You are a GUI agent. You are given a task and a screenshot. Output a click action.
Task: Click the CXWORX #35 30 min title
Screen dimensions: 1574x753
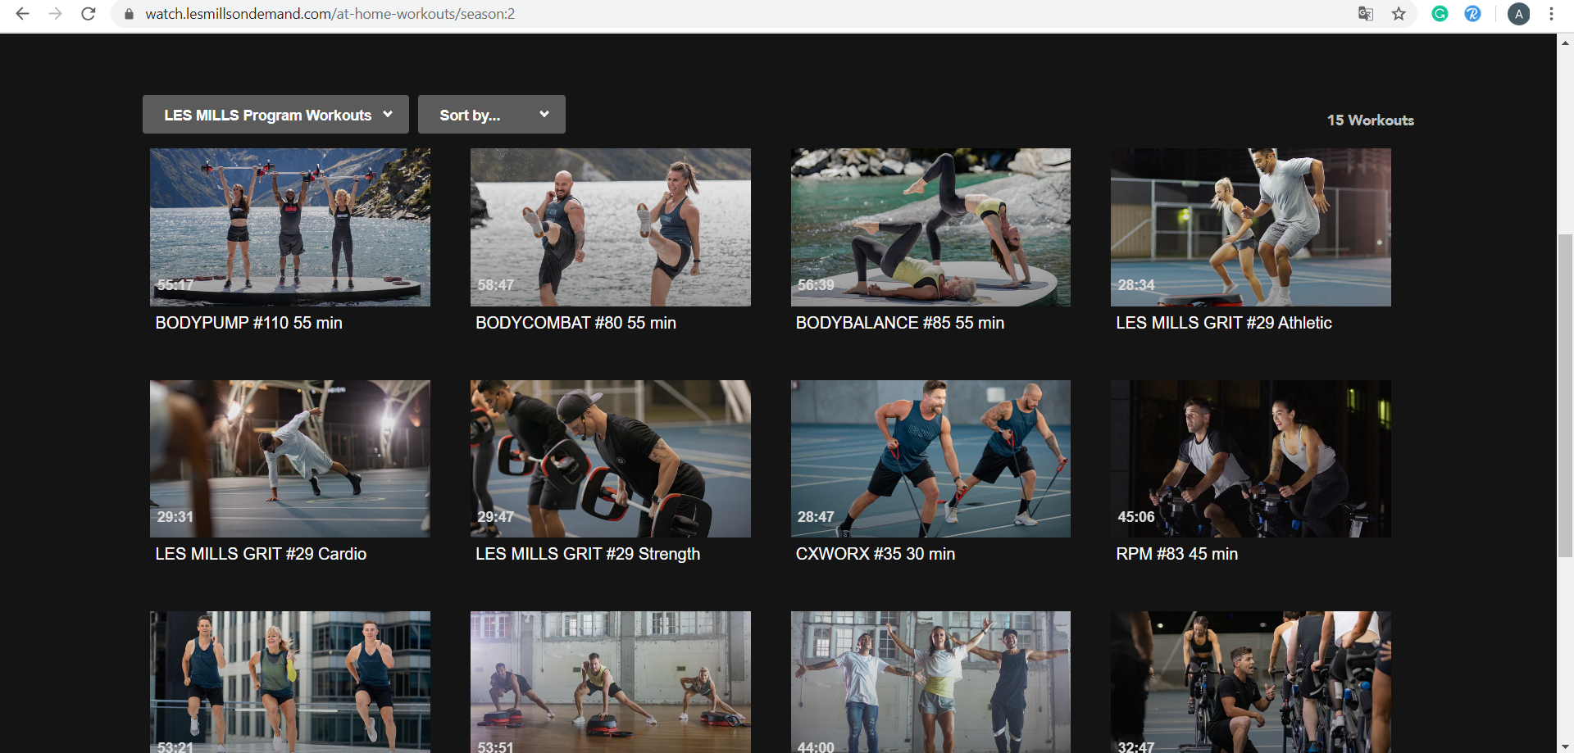(876, 554)
